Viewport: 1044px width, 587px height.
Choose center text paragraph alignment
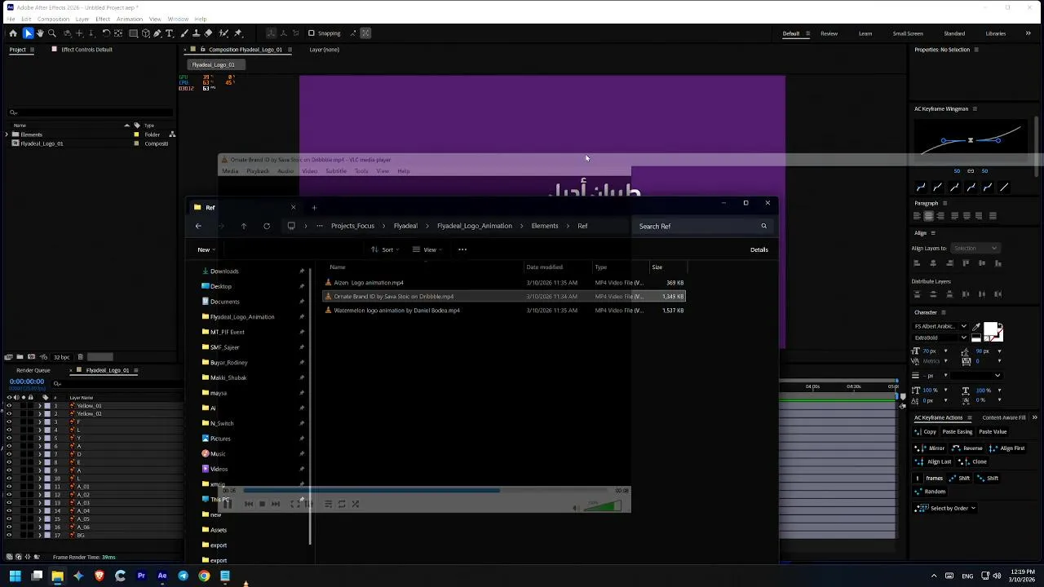(928, 216)
